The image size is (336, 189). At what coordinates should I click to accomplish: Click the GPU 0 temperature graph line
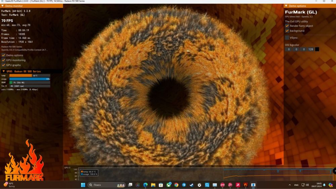click(279, 176)
